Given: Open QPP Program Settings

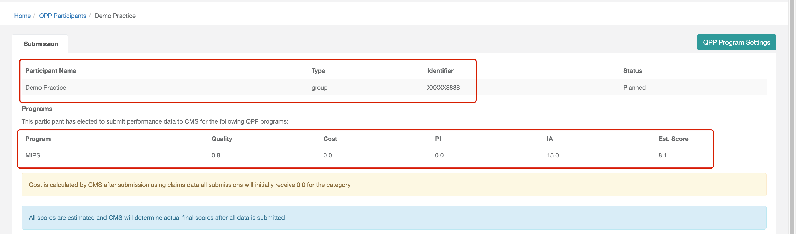Looking at the screenshot, I should click(x=736, y=42).
